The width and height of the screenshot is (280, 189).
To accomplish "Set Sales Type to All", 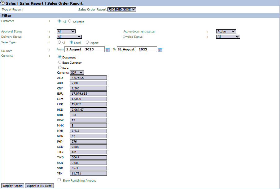I will click(59, 42).
